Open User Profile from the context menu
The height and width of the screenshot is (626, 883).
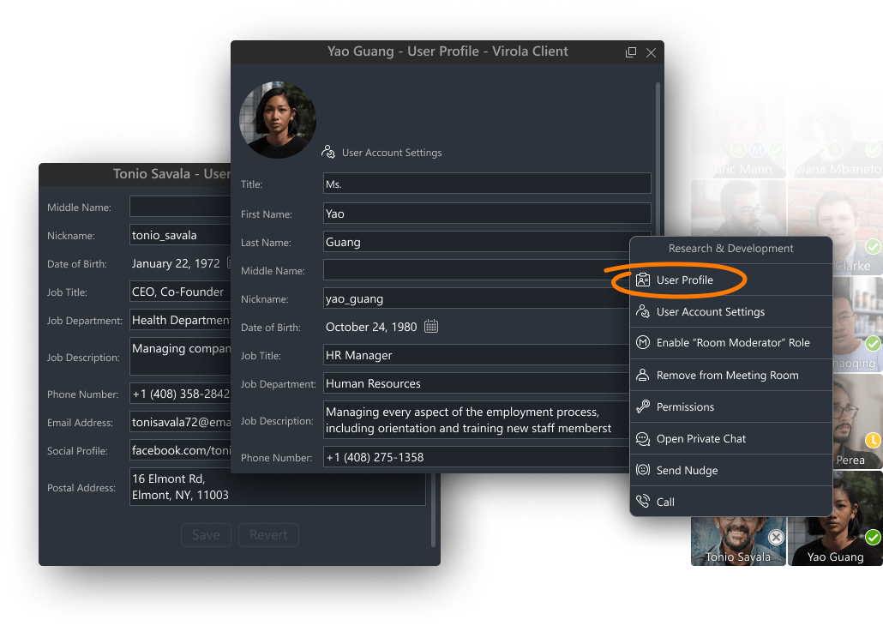tap(686, 280)
